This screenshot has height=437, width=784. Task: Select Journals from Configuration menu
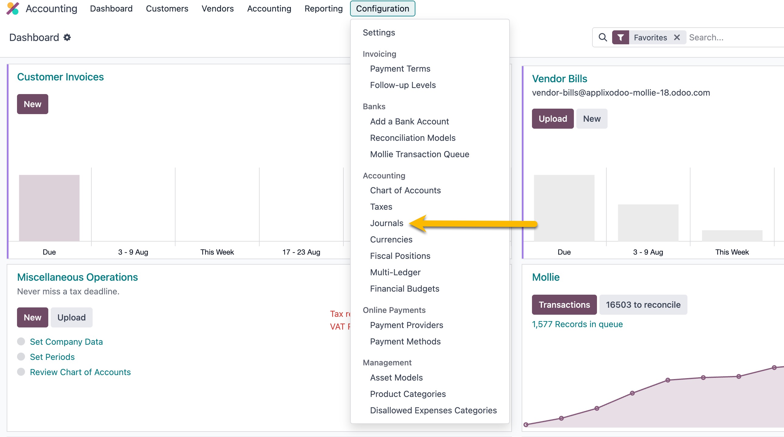click(387, 223)
